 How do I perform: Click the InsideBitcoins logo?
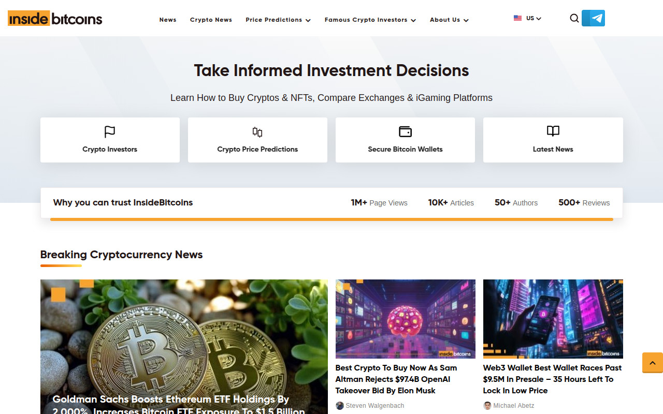tap(55, 19)
